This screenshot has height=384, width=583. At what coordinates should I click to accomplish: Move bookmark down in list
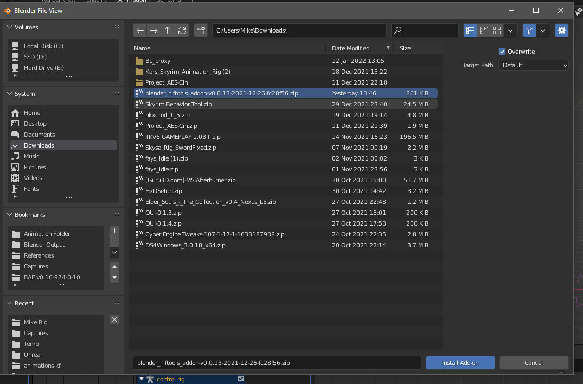(114, 277)
